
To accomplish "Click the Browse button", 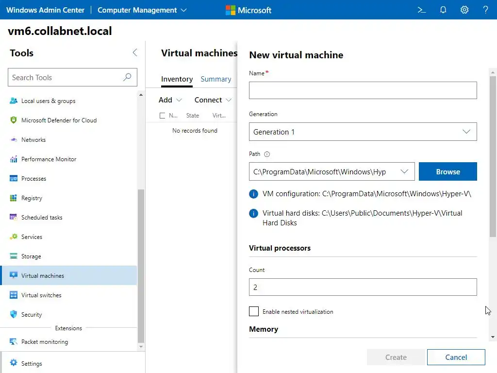I will pos(447,171).
